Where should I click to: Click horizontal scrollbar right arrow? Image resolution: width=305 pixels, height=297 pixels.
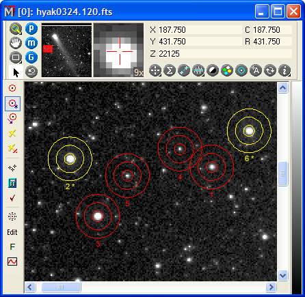tap(271, 287)
